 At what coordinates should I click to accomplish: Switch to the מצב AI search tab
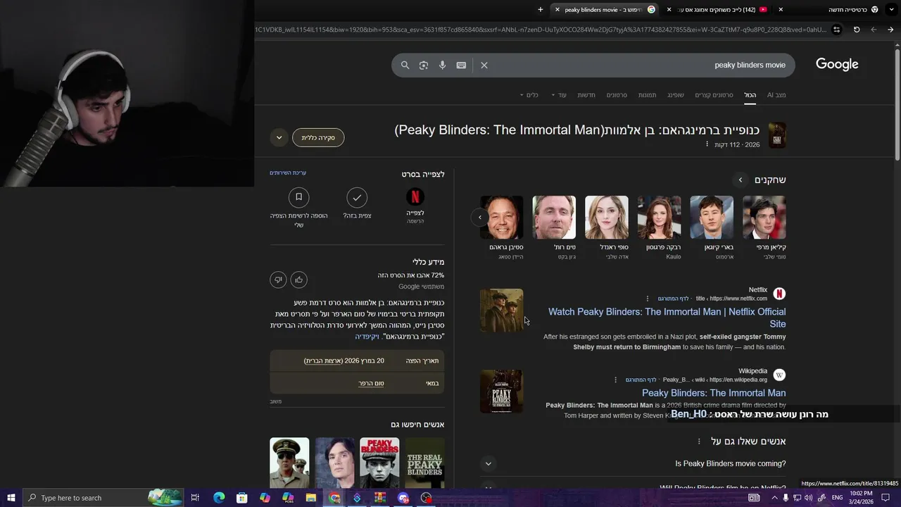pos(776,95)
